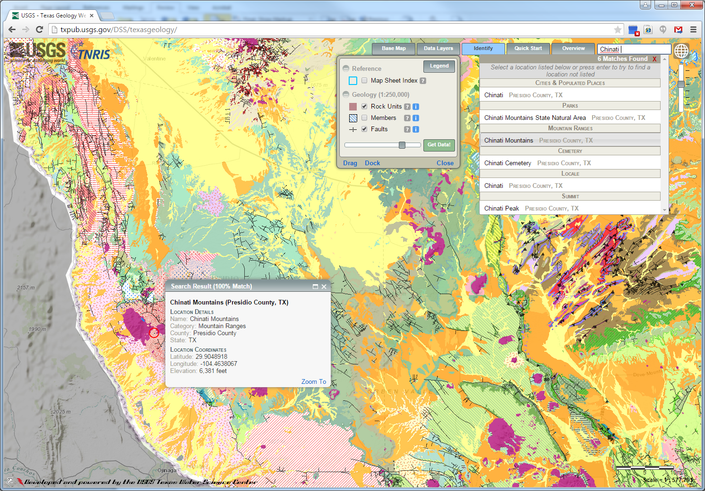Click the Faults help question icon
The width and height of the screenshot is (705, 491).
pyautogui.click(x=407, y=129)
